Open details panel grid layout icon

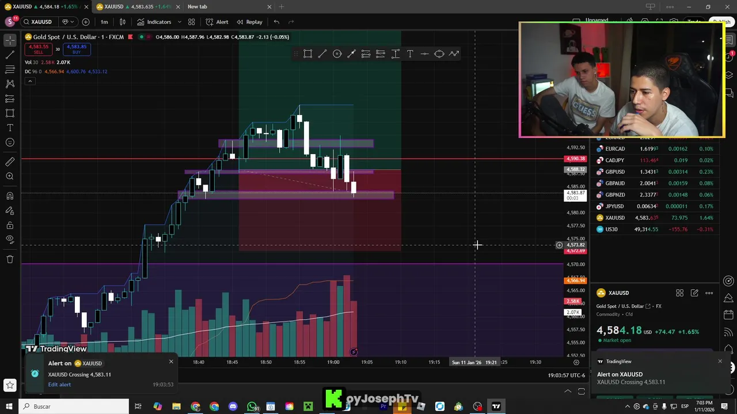pos(679,293)
